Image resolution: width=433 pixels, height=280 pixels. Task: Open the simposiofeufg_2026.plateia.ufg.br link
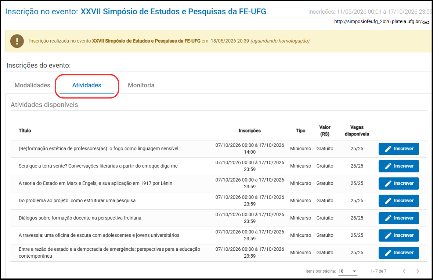point(378,22)
